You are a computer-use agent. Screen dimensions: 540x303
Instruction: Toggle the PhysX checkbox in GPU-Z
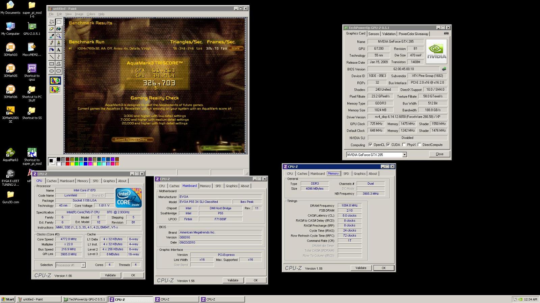[404, 145]
